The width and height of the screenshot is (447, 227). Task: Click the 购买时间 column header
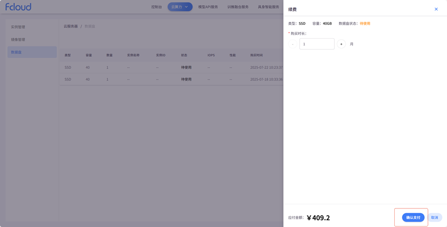256,55
